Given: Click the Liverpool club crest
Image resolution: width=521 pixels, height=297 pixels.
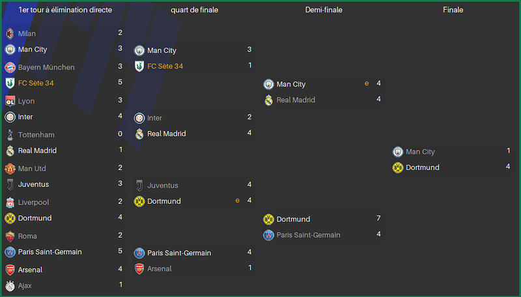Looking at the screenshot, I should point(10,203).
